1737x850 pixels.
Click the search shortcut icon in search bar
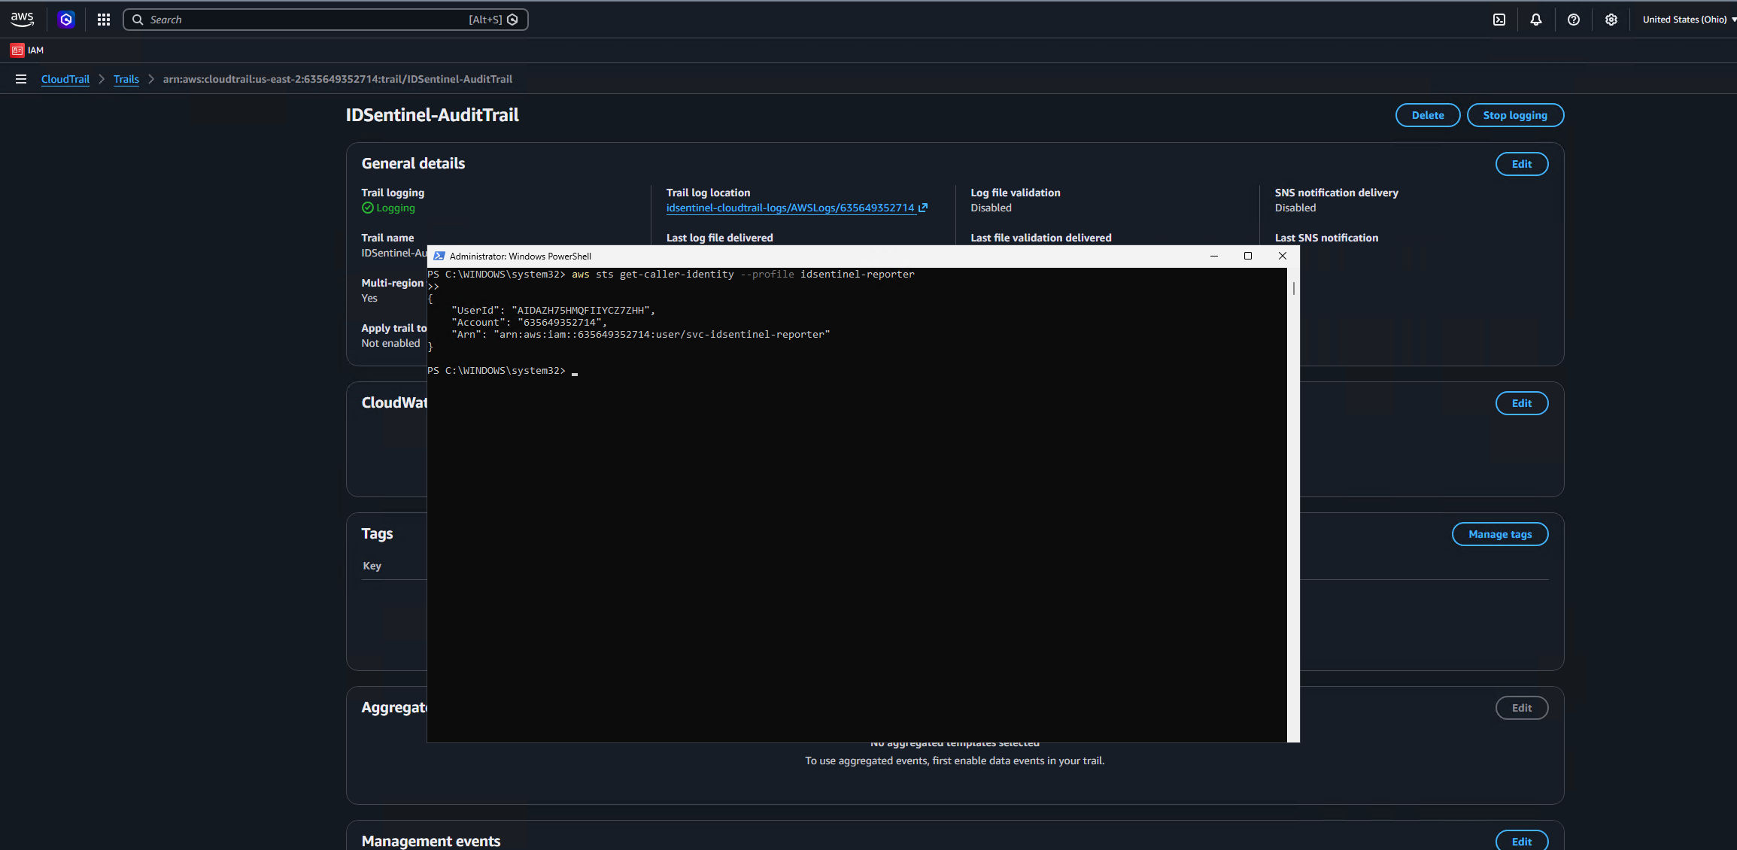coord(512,20)
